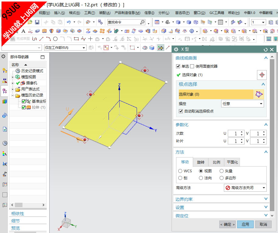
Task: Open the 格式(R) menu
Action: 75,13
